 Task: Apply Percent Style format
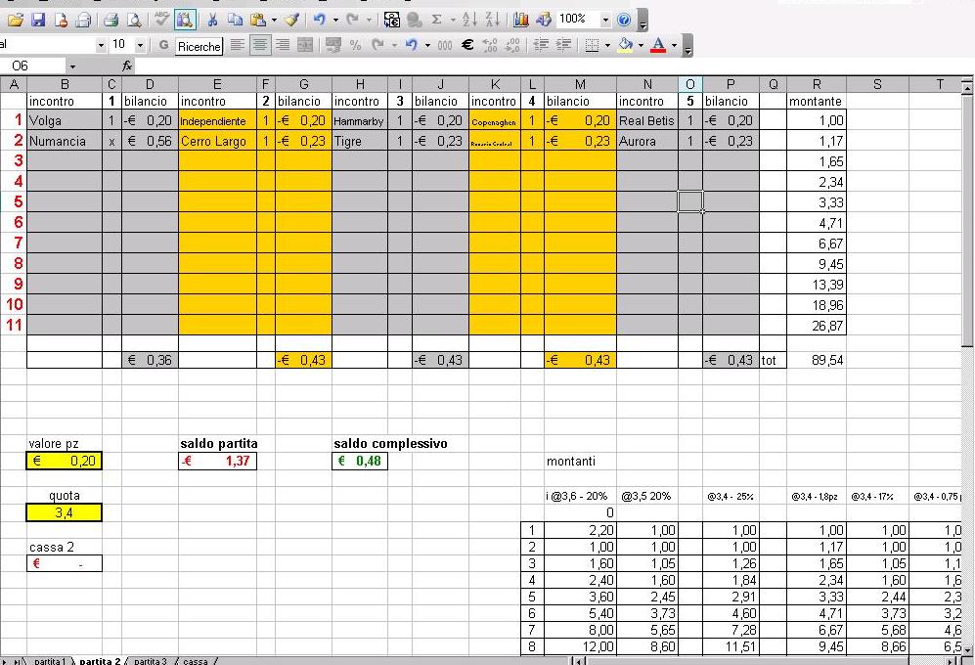[355, 45]
